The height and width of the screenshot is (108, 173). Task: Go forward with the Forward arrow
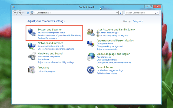click(20, 13)
